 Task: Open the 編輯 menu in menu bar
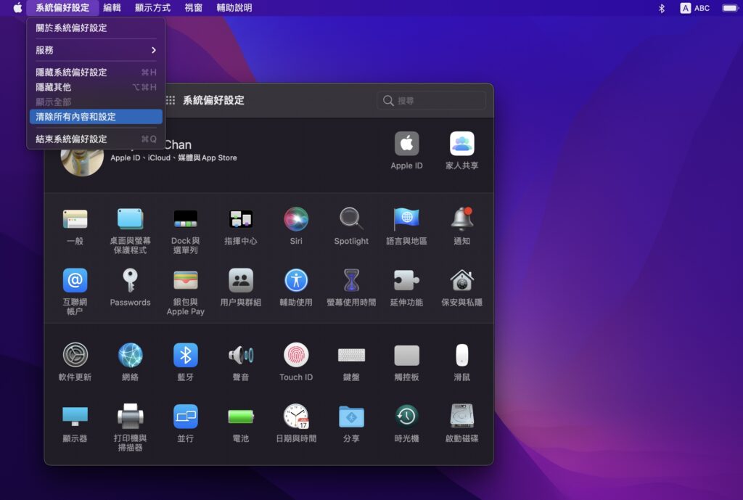click(x=112, y=7)
